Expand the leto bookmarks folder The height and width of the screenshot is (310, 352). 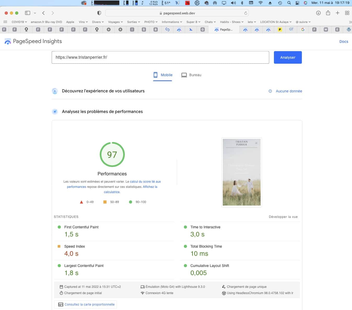[x=252, y=22]
